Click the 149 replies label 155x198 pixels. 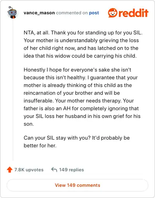pyautogui.click(x=71, y=170)
